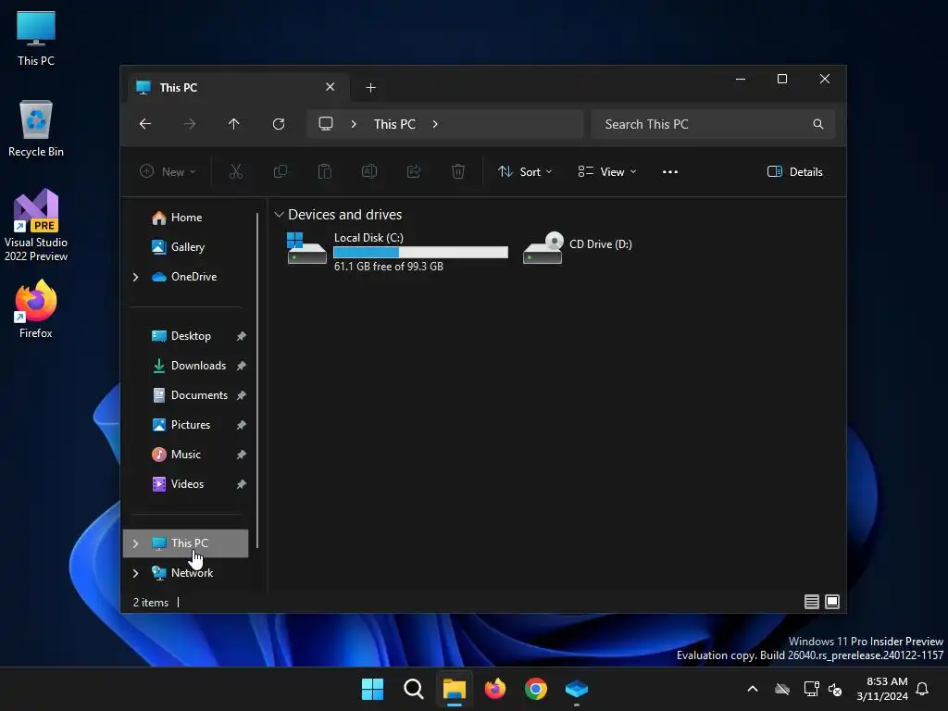Open the Sort dropdown
Screen dimensions: 948x711
click(x=525, y=171)
